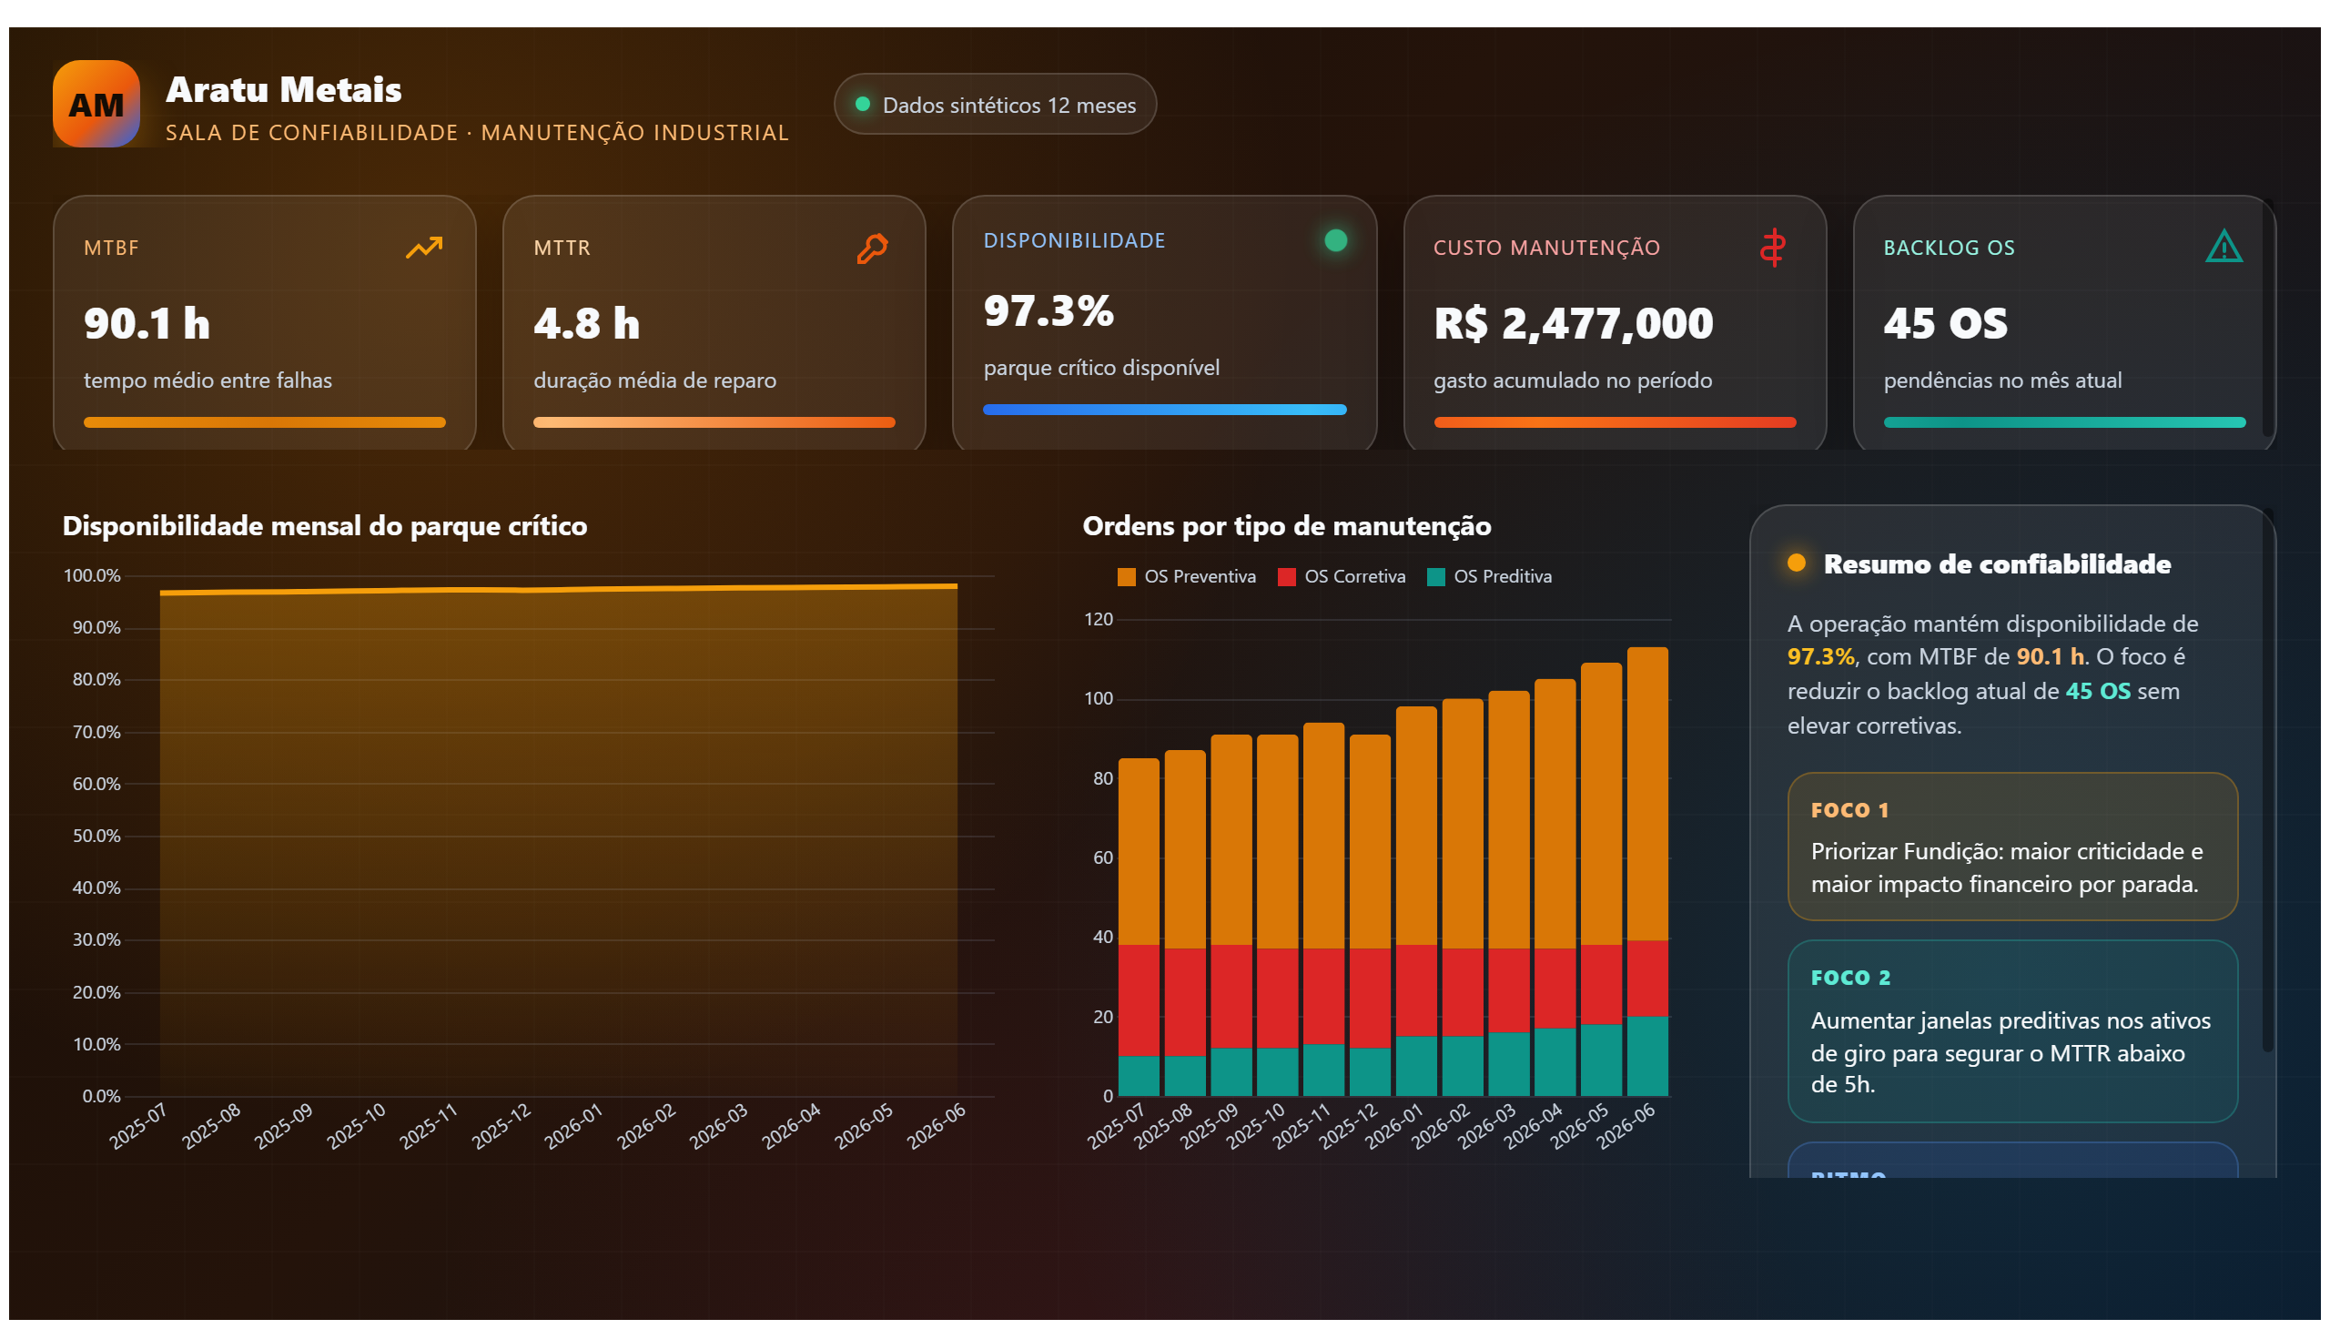Click the green Disponibilidade status dot

(x=1335, y=240)
